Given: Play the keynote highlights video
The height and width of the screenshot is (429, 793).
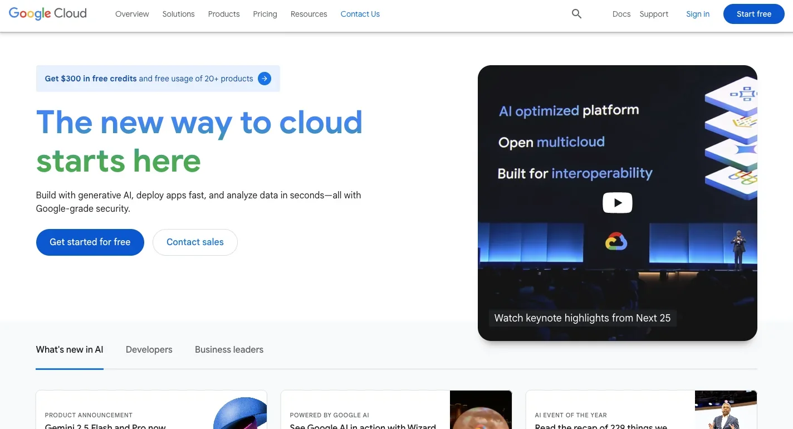Looking at the screenshot, I should point(617,203).
